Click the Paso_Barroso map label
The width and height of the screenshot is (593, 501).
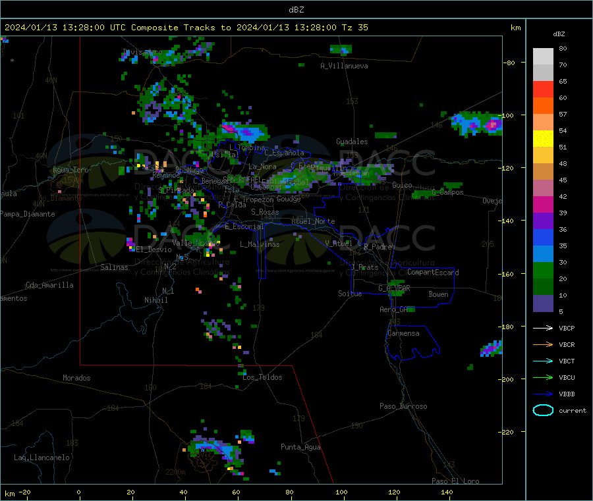(x=403, y=406)
